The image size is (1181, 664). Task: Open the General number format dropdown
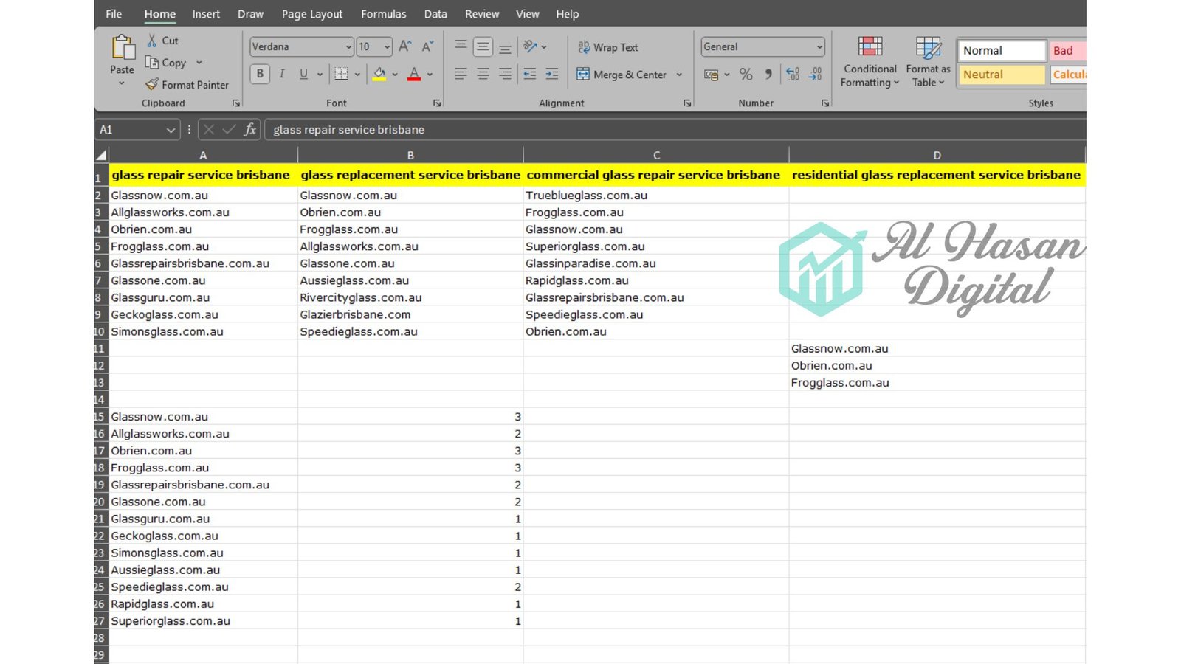click(x=819, y=46)
